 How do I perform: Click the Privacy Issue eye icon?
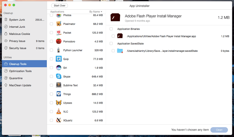click(6, 41)
